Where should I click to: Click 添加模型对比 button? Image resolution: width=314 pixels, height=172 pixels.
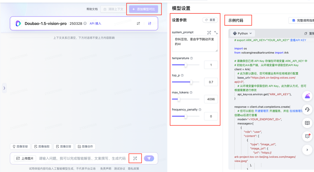click(x=144, y=9)
